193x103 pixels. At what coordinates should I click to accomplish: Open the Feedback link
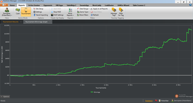[149, 101]
